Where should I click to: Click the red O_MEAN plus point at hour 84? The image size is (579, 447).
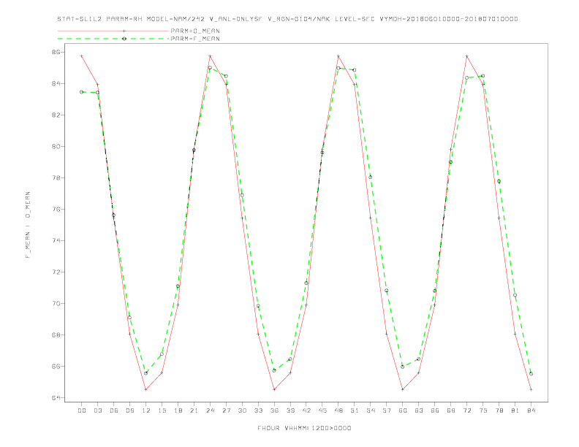[531, 389]
